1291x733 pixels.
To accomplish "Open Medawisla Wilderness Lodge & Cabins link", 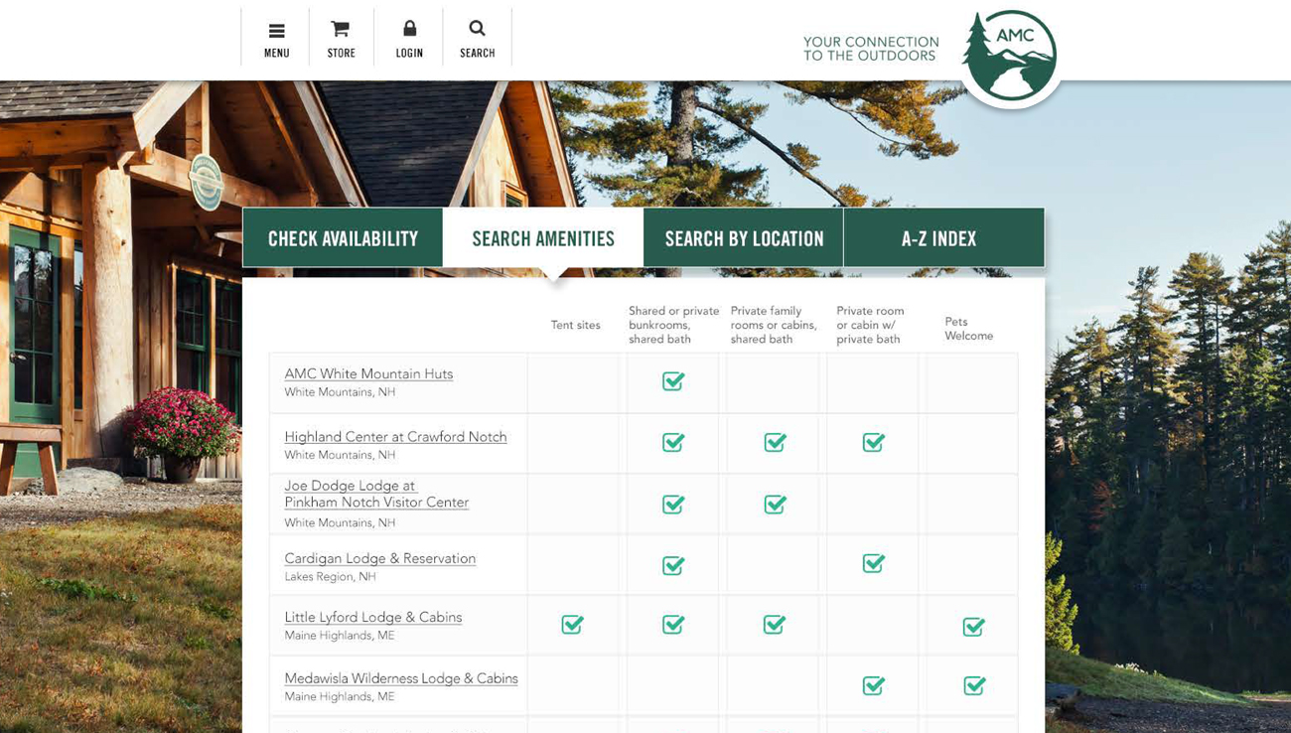I will [x=401, y=678].
